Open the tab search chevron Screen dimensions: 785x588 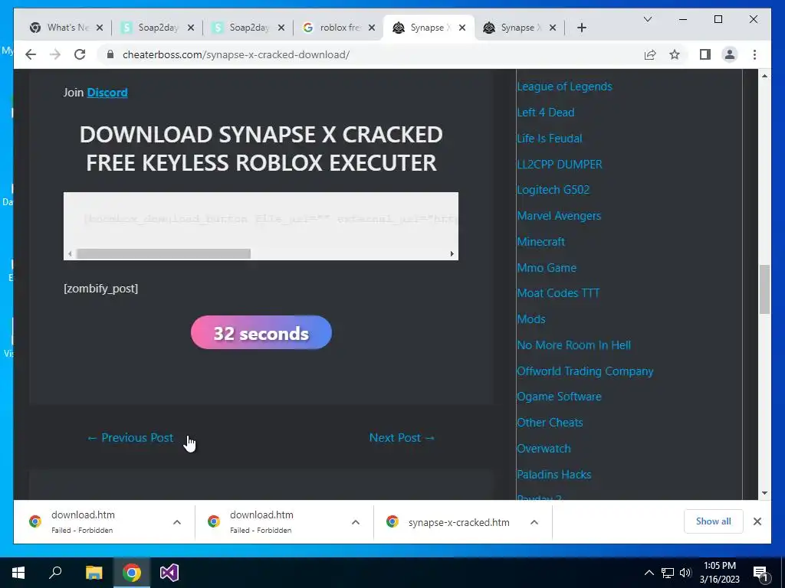pyautogui.click(x=647, y=19)
